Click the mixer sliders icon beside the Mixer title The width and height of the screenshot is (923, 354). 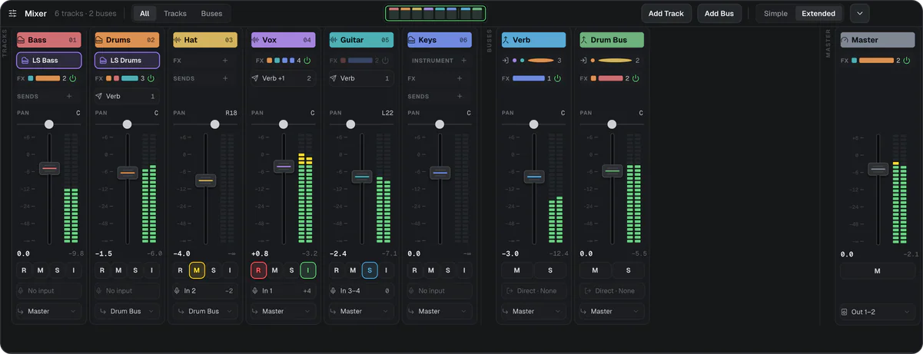(12, 13)
